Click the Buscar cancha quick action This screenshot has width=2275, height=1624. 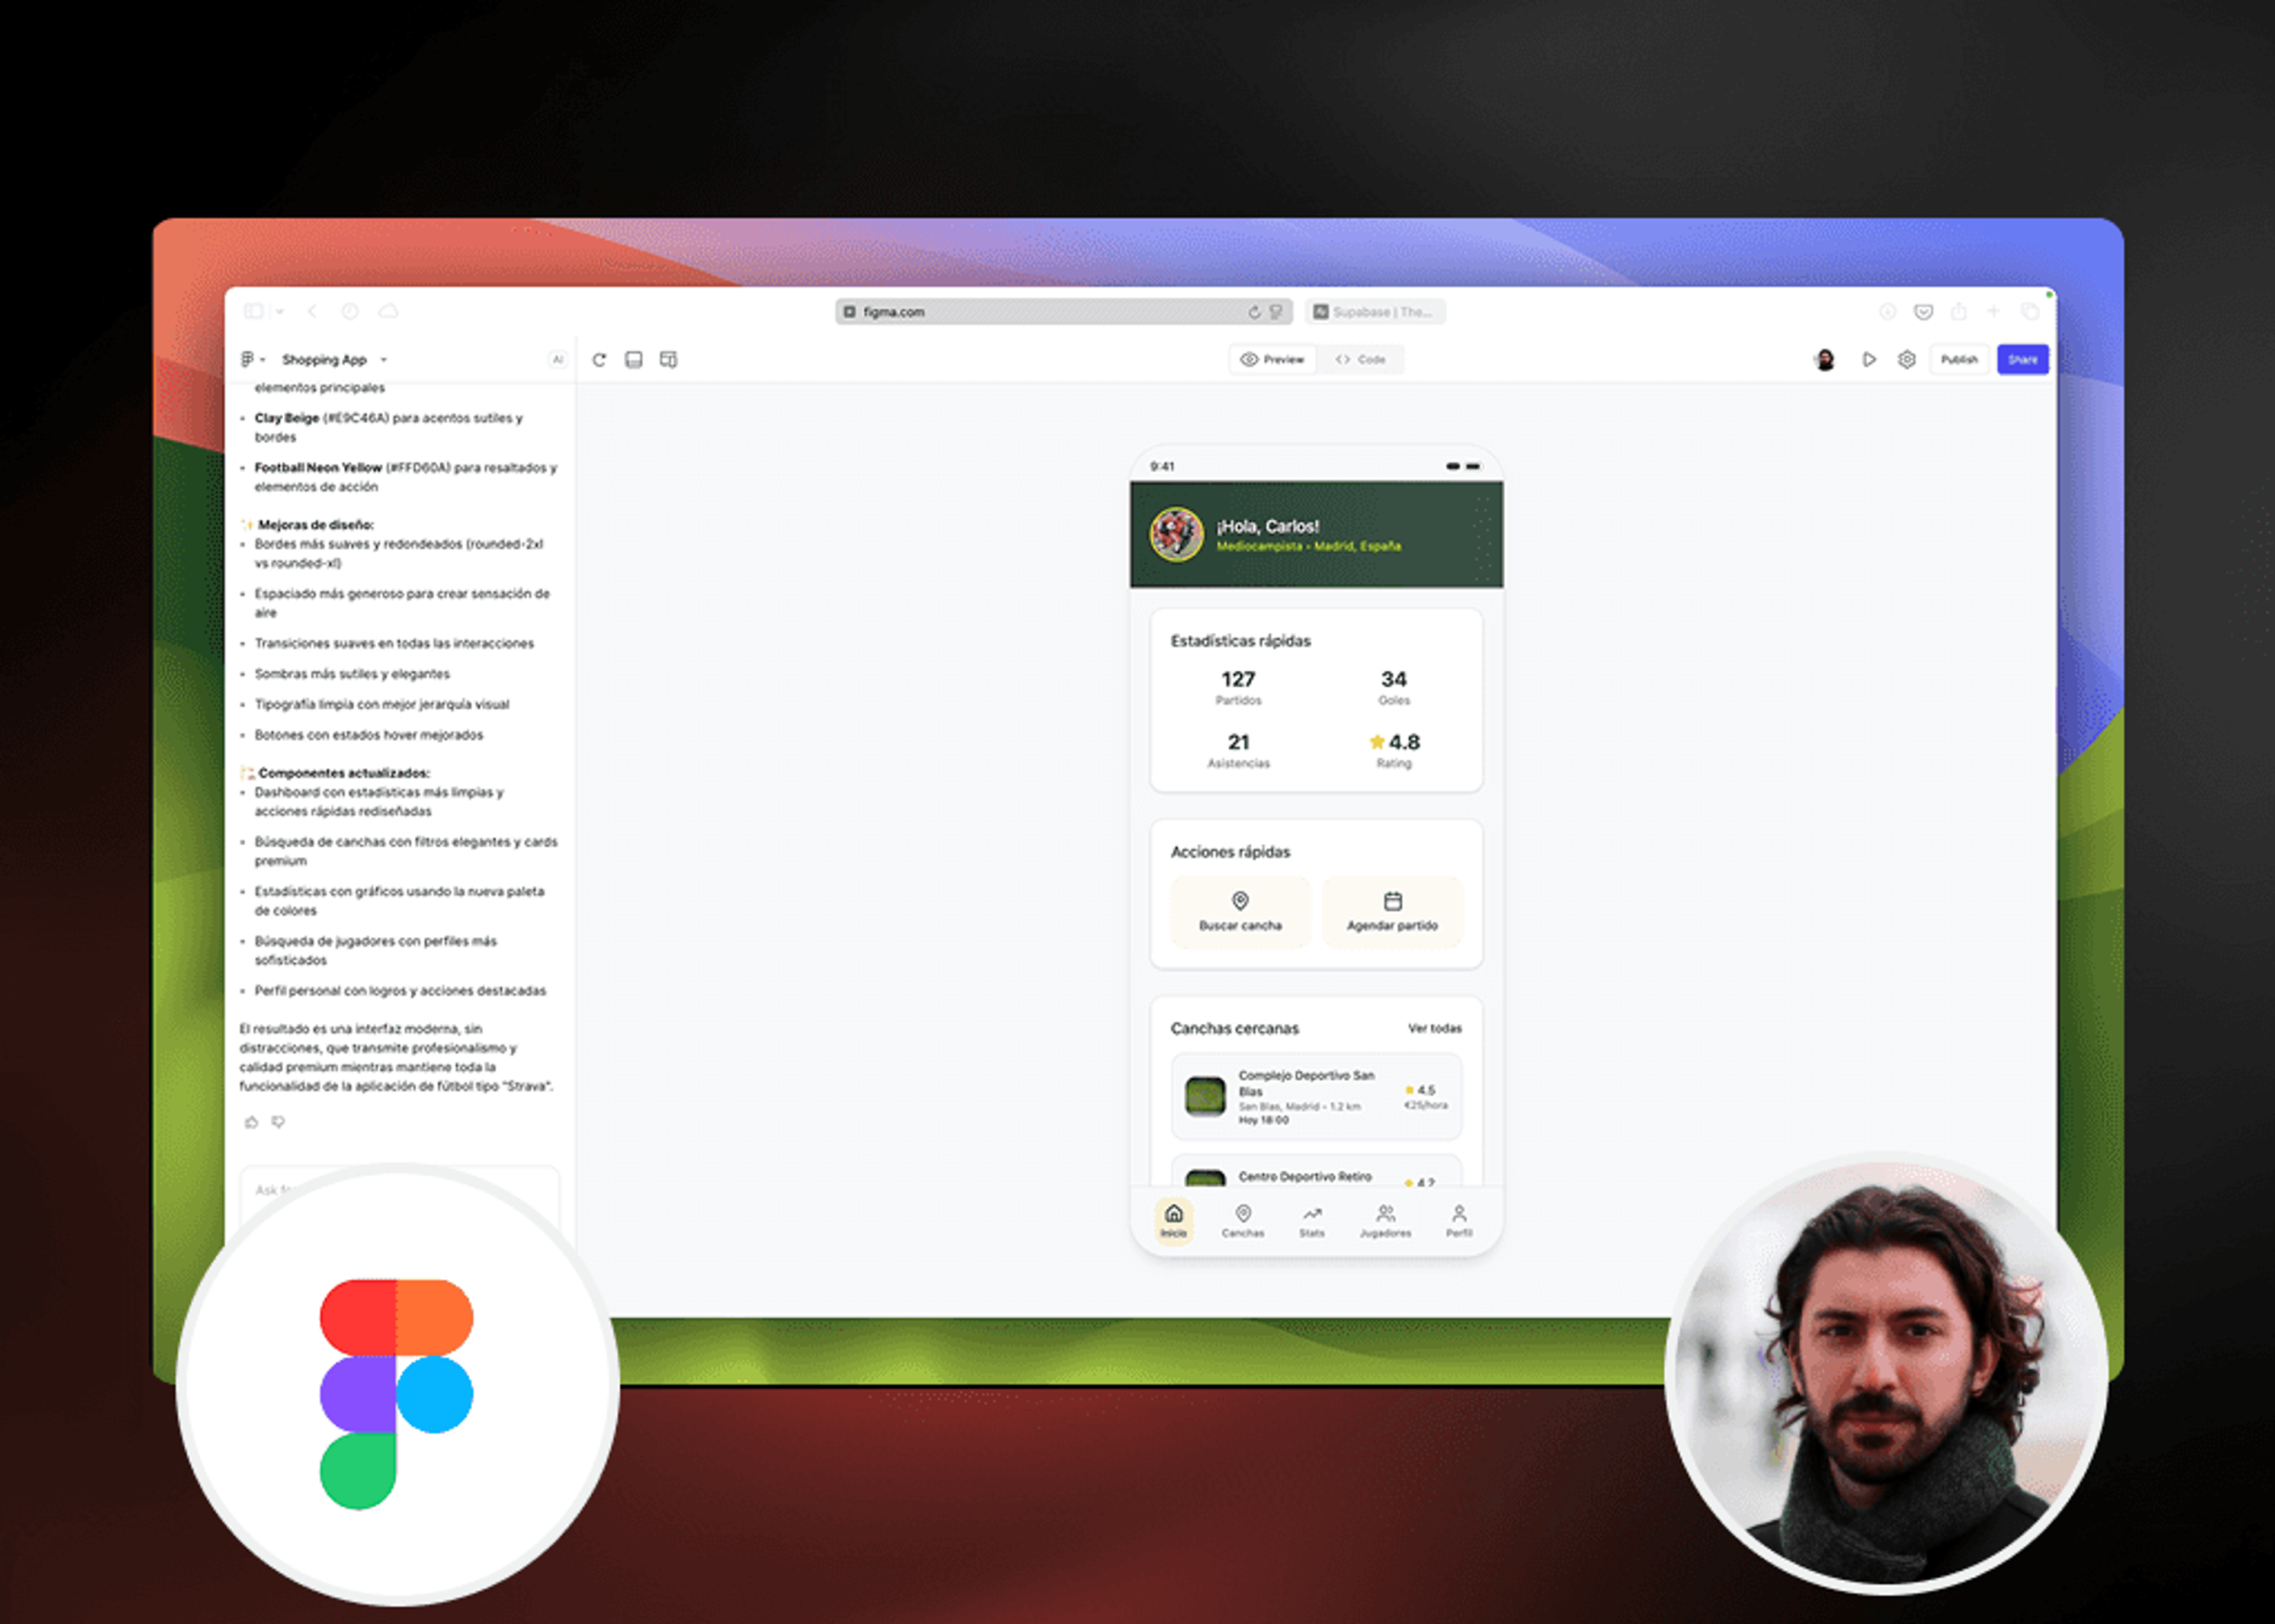coord(1240,912)
